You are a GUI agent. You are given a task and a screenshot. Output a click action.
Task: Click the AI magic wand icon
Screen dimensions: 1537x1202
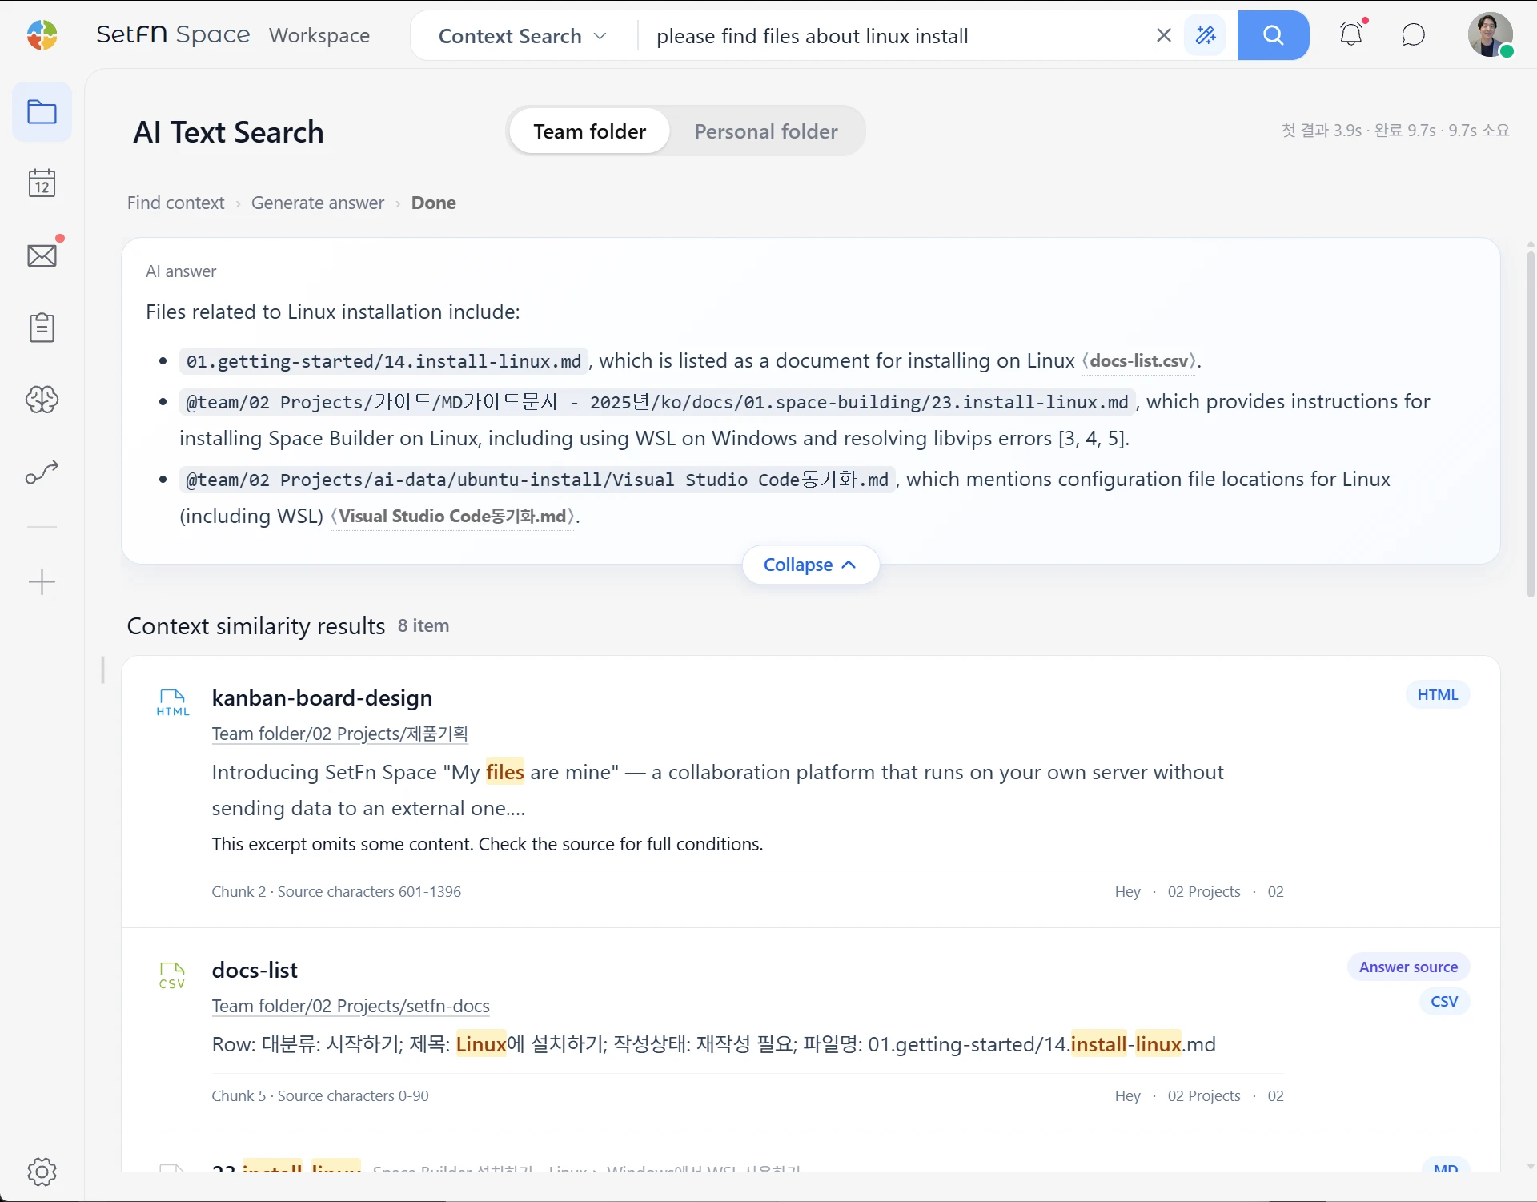click(x=1205, y=35)
